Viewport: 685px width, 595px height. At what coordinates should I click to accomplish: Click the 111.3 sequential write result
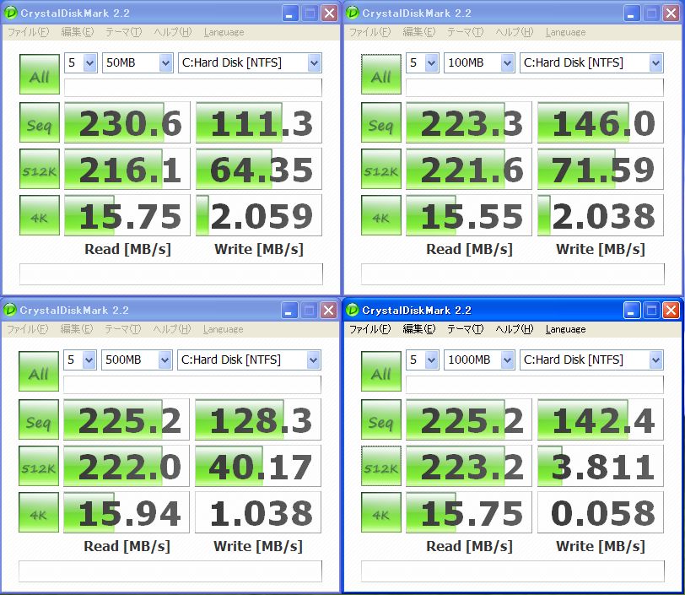click(x=259, y=122)
